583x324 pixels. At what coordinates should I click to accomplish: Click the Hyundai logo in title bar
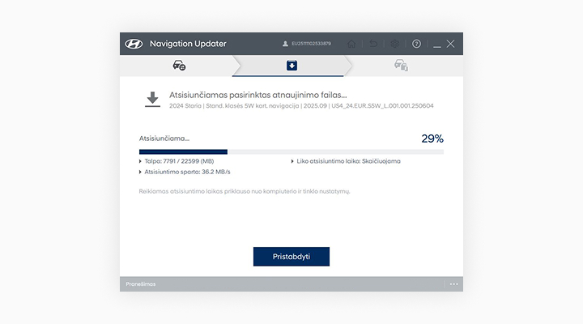click(134, 44)
